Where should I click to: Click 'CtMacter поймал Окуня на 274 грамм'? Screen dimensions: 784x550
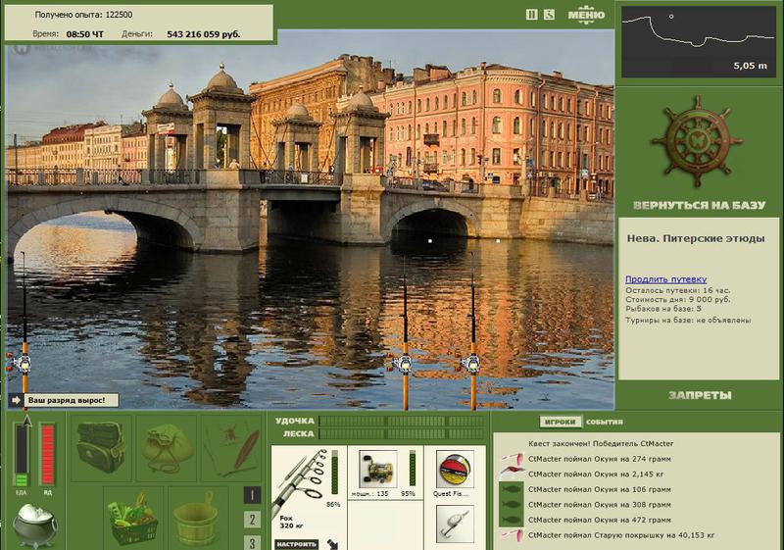click(600, 459)
